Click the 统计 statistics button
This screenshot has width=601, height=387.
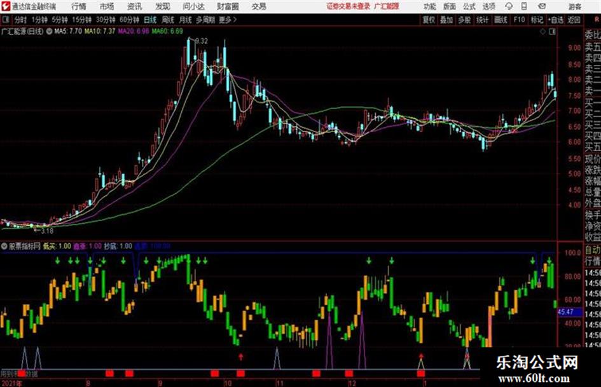tap(482, 20)
